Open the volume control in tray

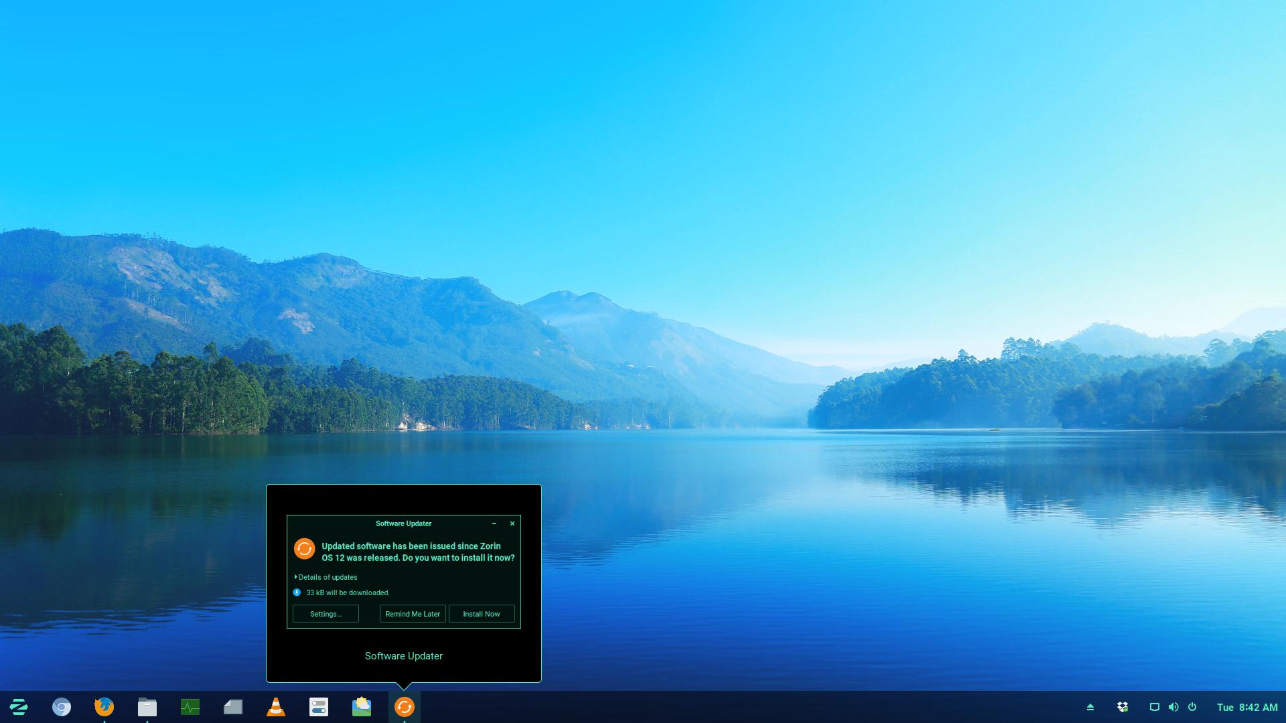click(x=1173, y=707)
